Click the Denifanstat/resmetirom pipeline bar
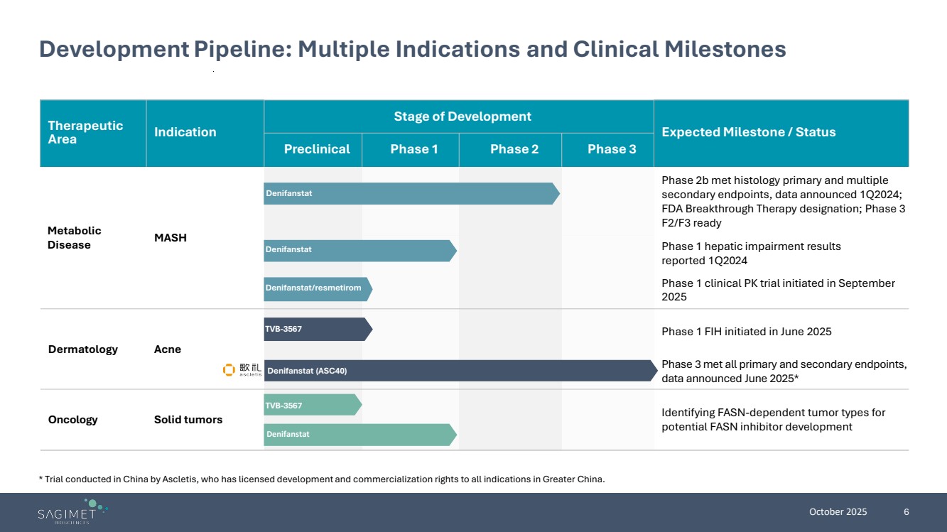This screenshot has height=532, width=947. tap(317, 288)
